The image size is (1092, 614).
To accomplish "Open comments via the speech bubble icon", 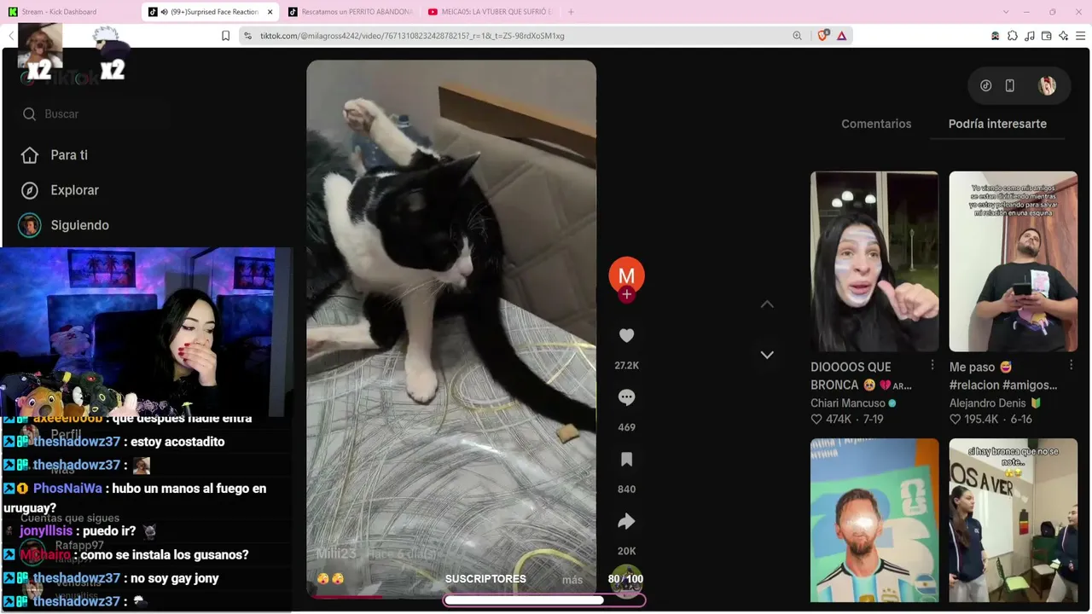I will [x=626, y=397].
